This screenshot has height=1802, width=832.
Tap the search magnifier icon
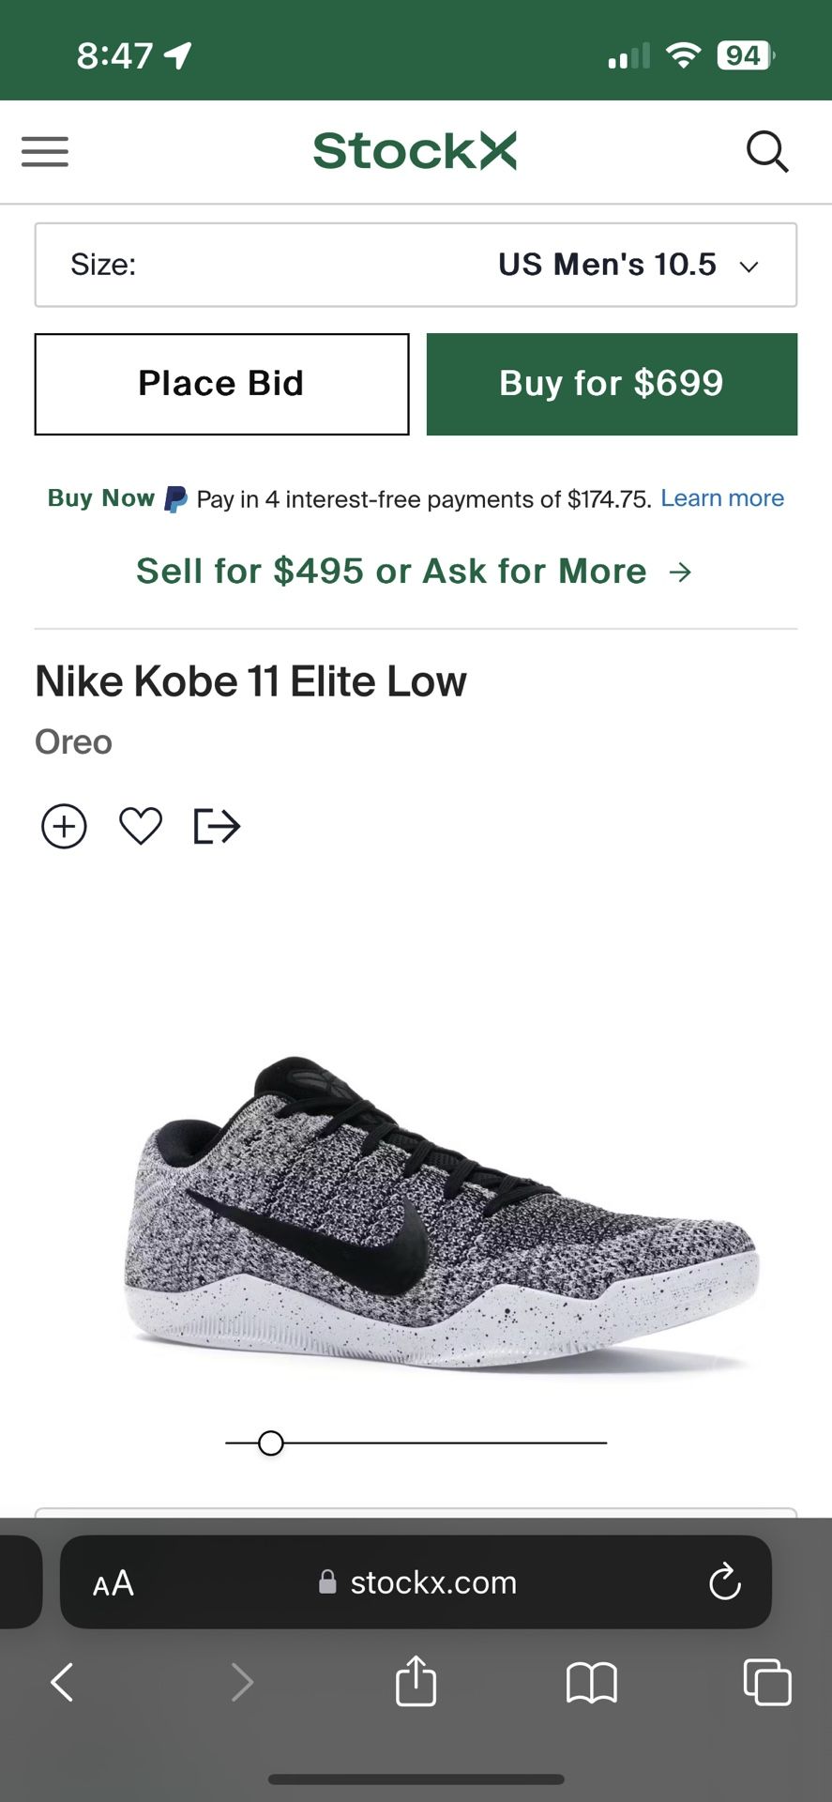point(766,151)
